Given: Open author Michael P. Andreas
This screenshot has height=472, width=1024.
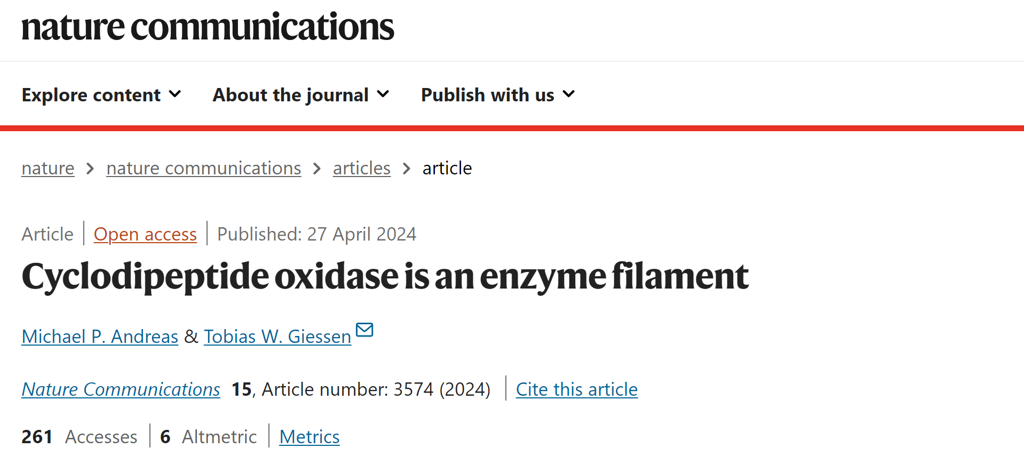Looking at the screenshot, I should [100, 337].
